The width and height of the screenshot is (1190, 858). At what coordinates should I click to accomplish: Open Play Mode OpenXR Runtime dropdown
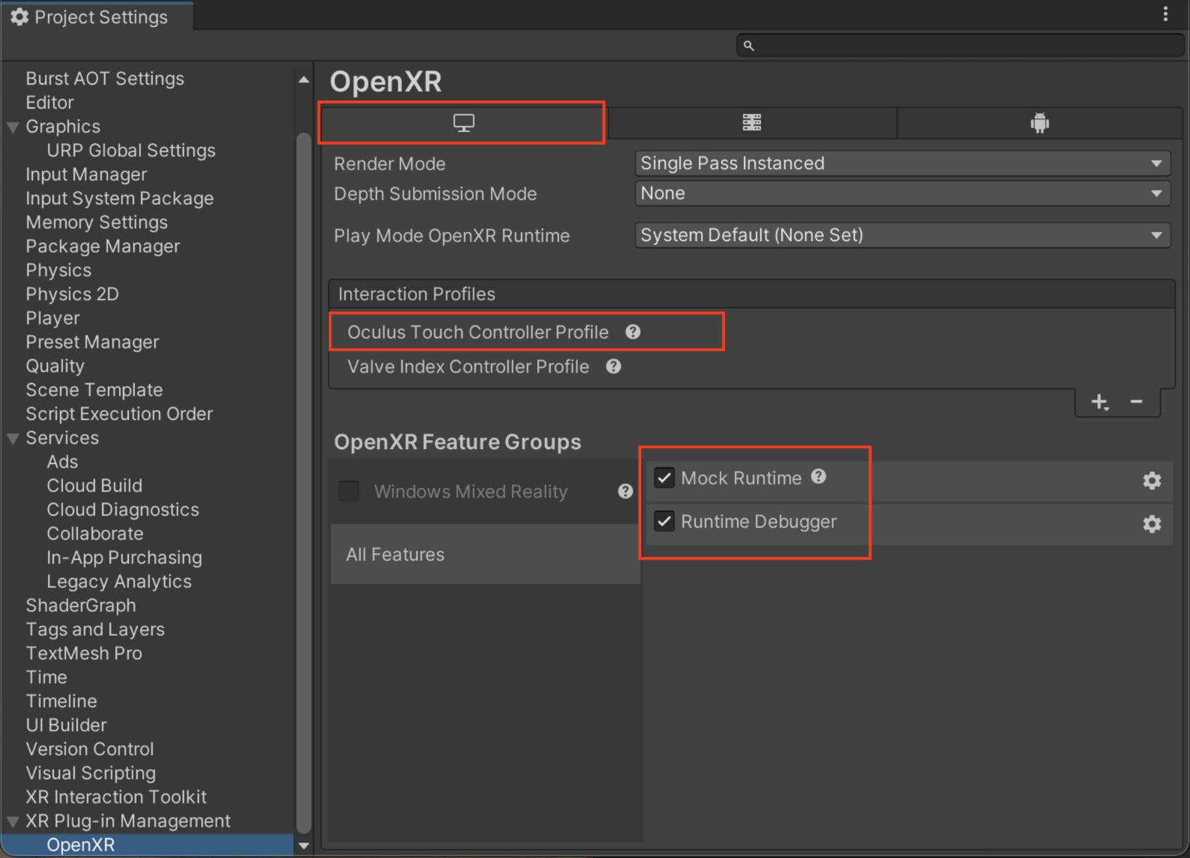tap(902, 235)
